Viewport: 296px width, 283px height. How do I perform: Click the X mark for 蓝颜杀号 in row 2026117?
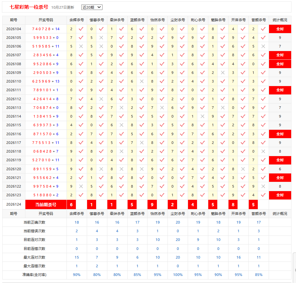pyautogui.click(x=142, y=143)
